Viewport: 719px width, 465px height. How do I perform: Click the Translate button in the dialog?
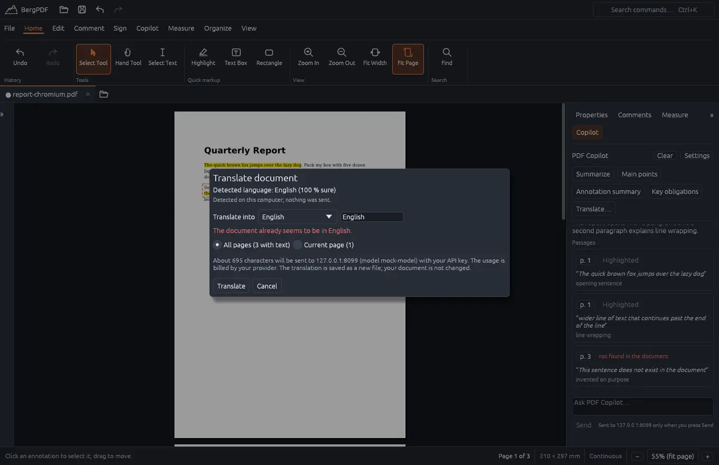(x=231, y=286)
